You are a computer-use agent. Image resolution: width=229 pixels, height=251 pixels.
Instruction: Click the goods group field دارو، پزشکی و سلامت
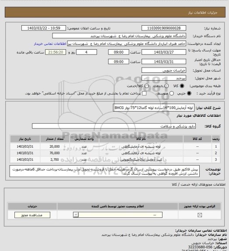(114, 126)
